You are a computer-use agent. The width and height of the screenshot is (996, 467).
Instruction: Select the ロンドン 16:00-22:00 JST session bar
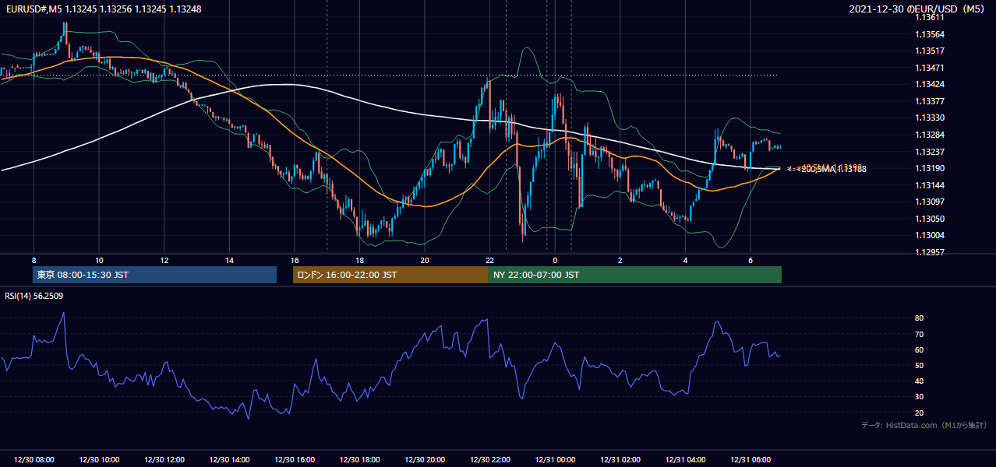pyautogui.click(x=390, y=275)
